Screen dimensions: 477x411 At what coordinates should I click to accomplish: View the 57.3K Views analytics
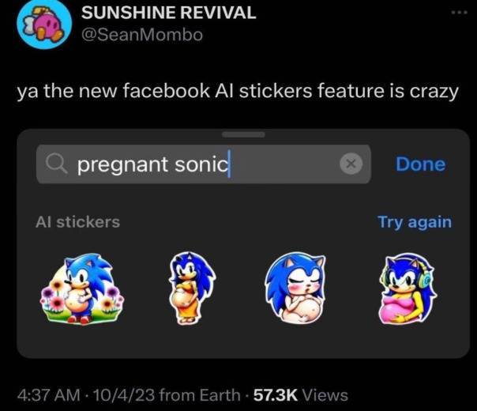tap(298, 394)
